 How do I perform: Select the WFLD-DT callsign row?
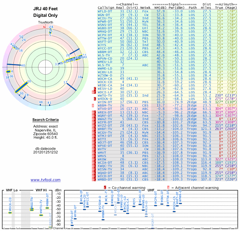click(105, 11)
